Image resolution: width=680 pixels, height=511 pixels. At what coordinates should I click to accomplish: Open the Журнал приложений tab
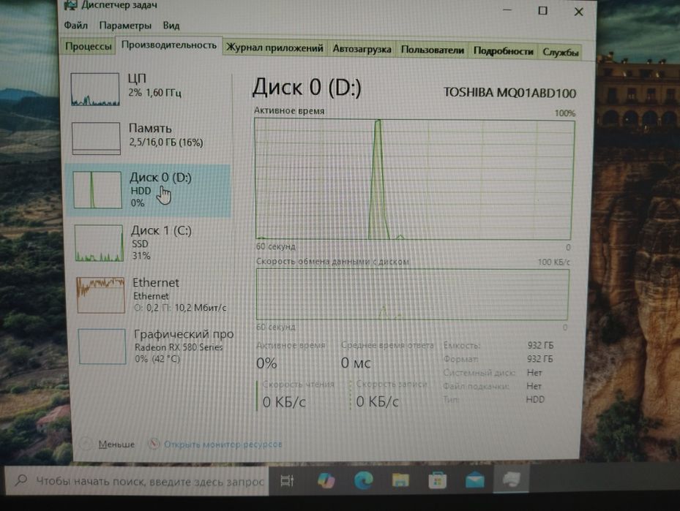click(274, 48)
